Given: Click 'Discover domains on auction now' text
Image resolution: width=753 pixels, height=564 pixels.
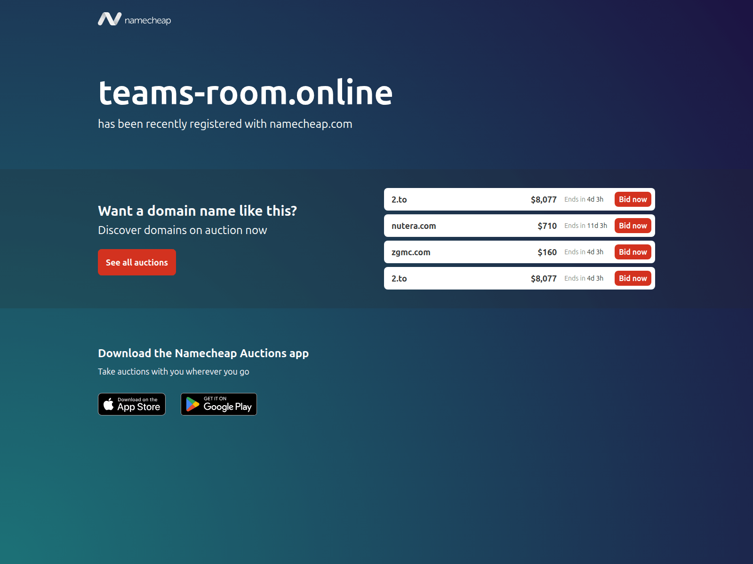Looking at the screenshot, I should point(183,230).
